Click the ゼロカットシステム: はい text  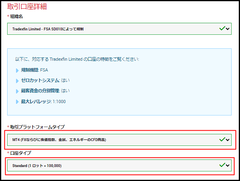[45, 80]
